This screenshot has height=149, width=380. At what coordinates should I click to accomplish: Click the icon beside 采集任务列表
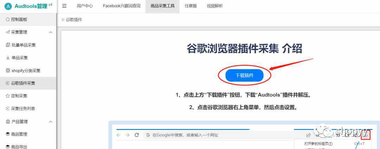pos(8,109)
